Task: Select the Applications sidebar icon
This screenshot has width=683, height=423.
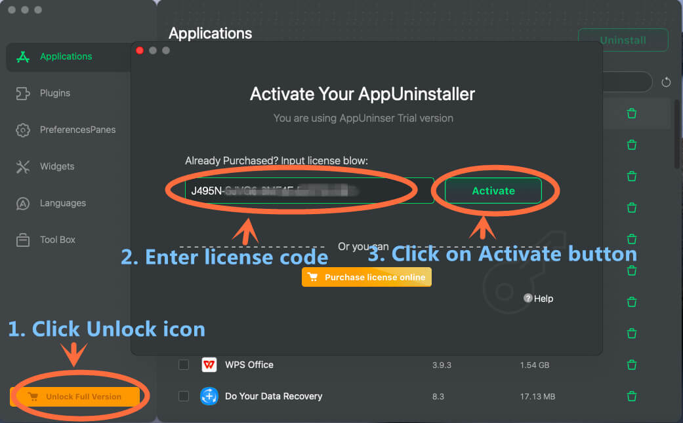Action: [x=22, y=56]
